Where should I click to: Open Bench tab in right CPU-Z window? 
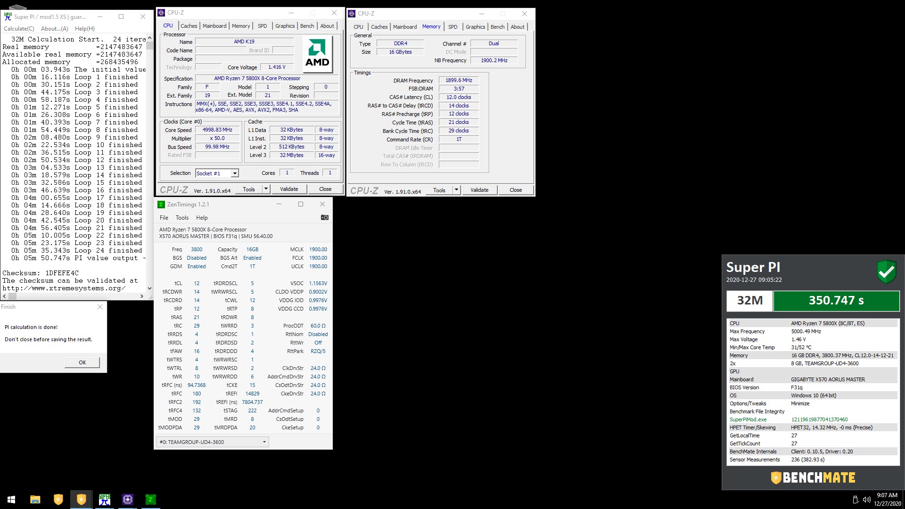tap(497, 27)
